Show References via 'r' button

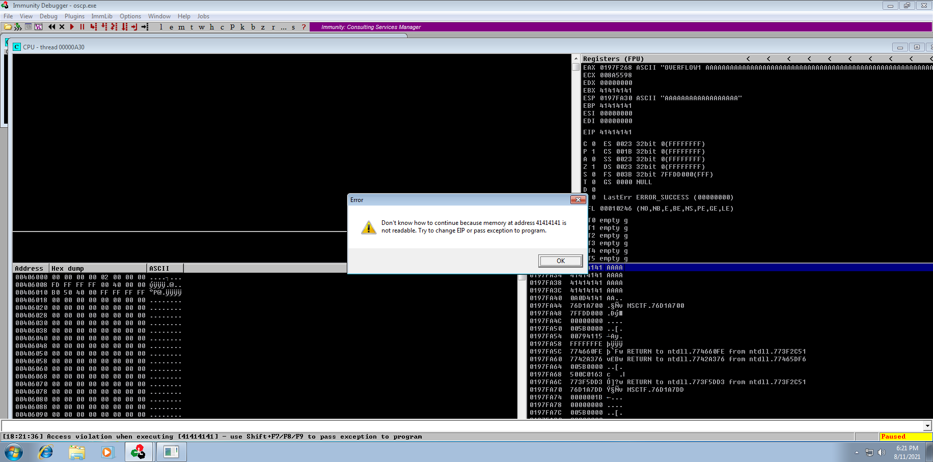tap(273, 27)
